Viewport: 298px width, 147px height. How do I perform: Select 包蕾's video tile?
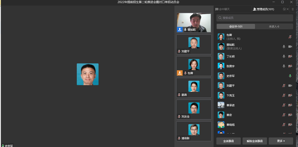pyautogui.click(x=194, y=66)
